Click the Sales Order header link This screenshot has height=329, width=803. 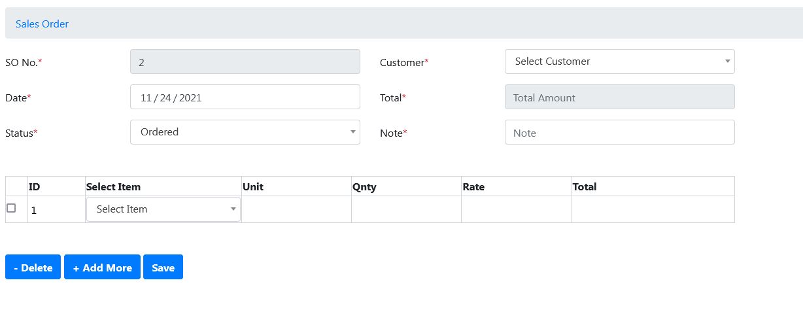(x=42, y=24)
